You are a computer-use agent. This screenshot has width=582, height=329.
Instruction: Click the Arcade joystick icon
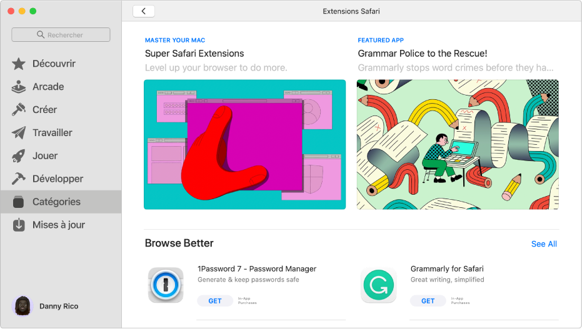(19, 87)
